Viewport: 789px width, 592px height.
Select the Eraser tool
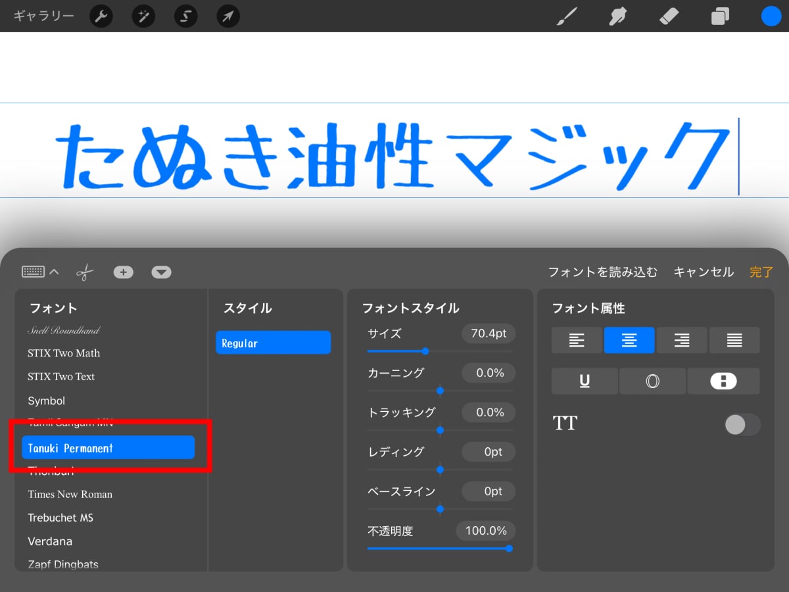(669, 16)
